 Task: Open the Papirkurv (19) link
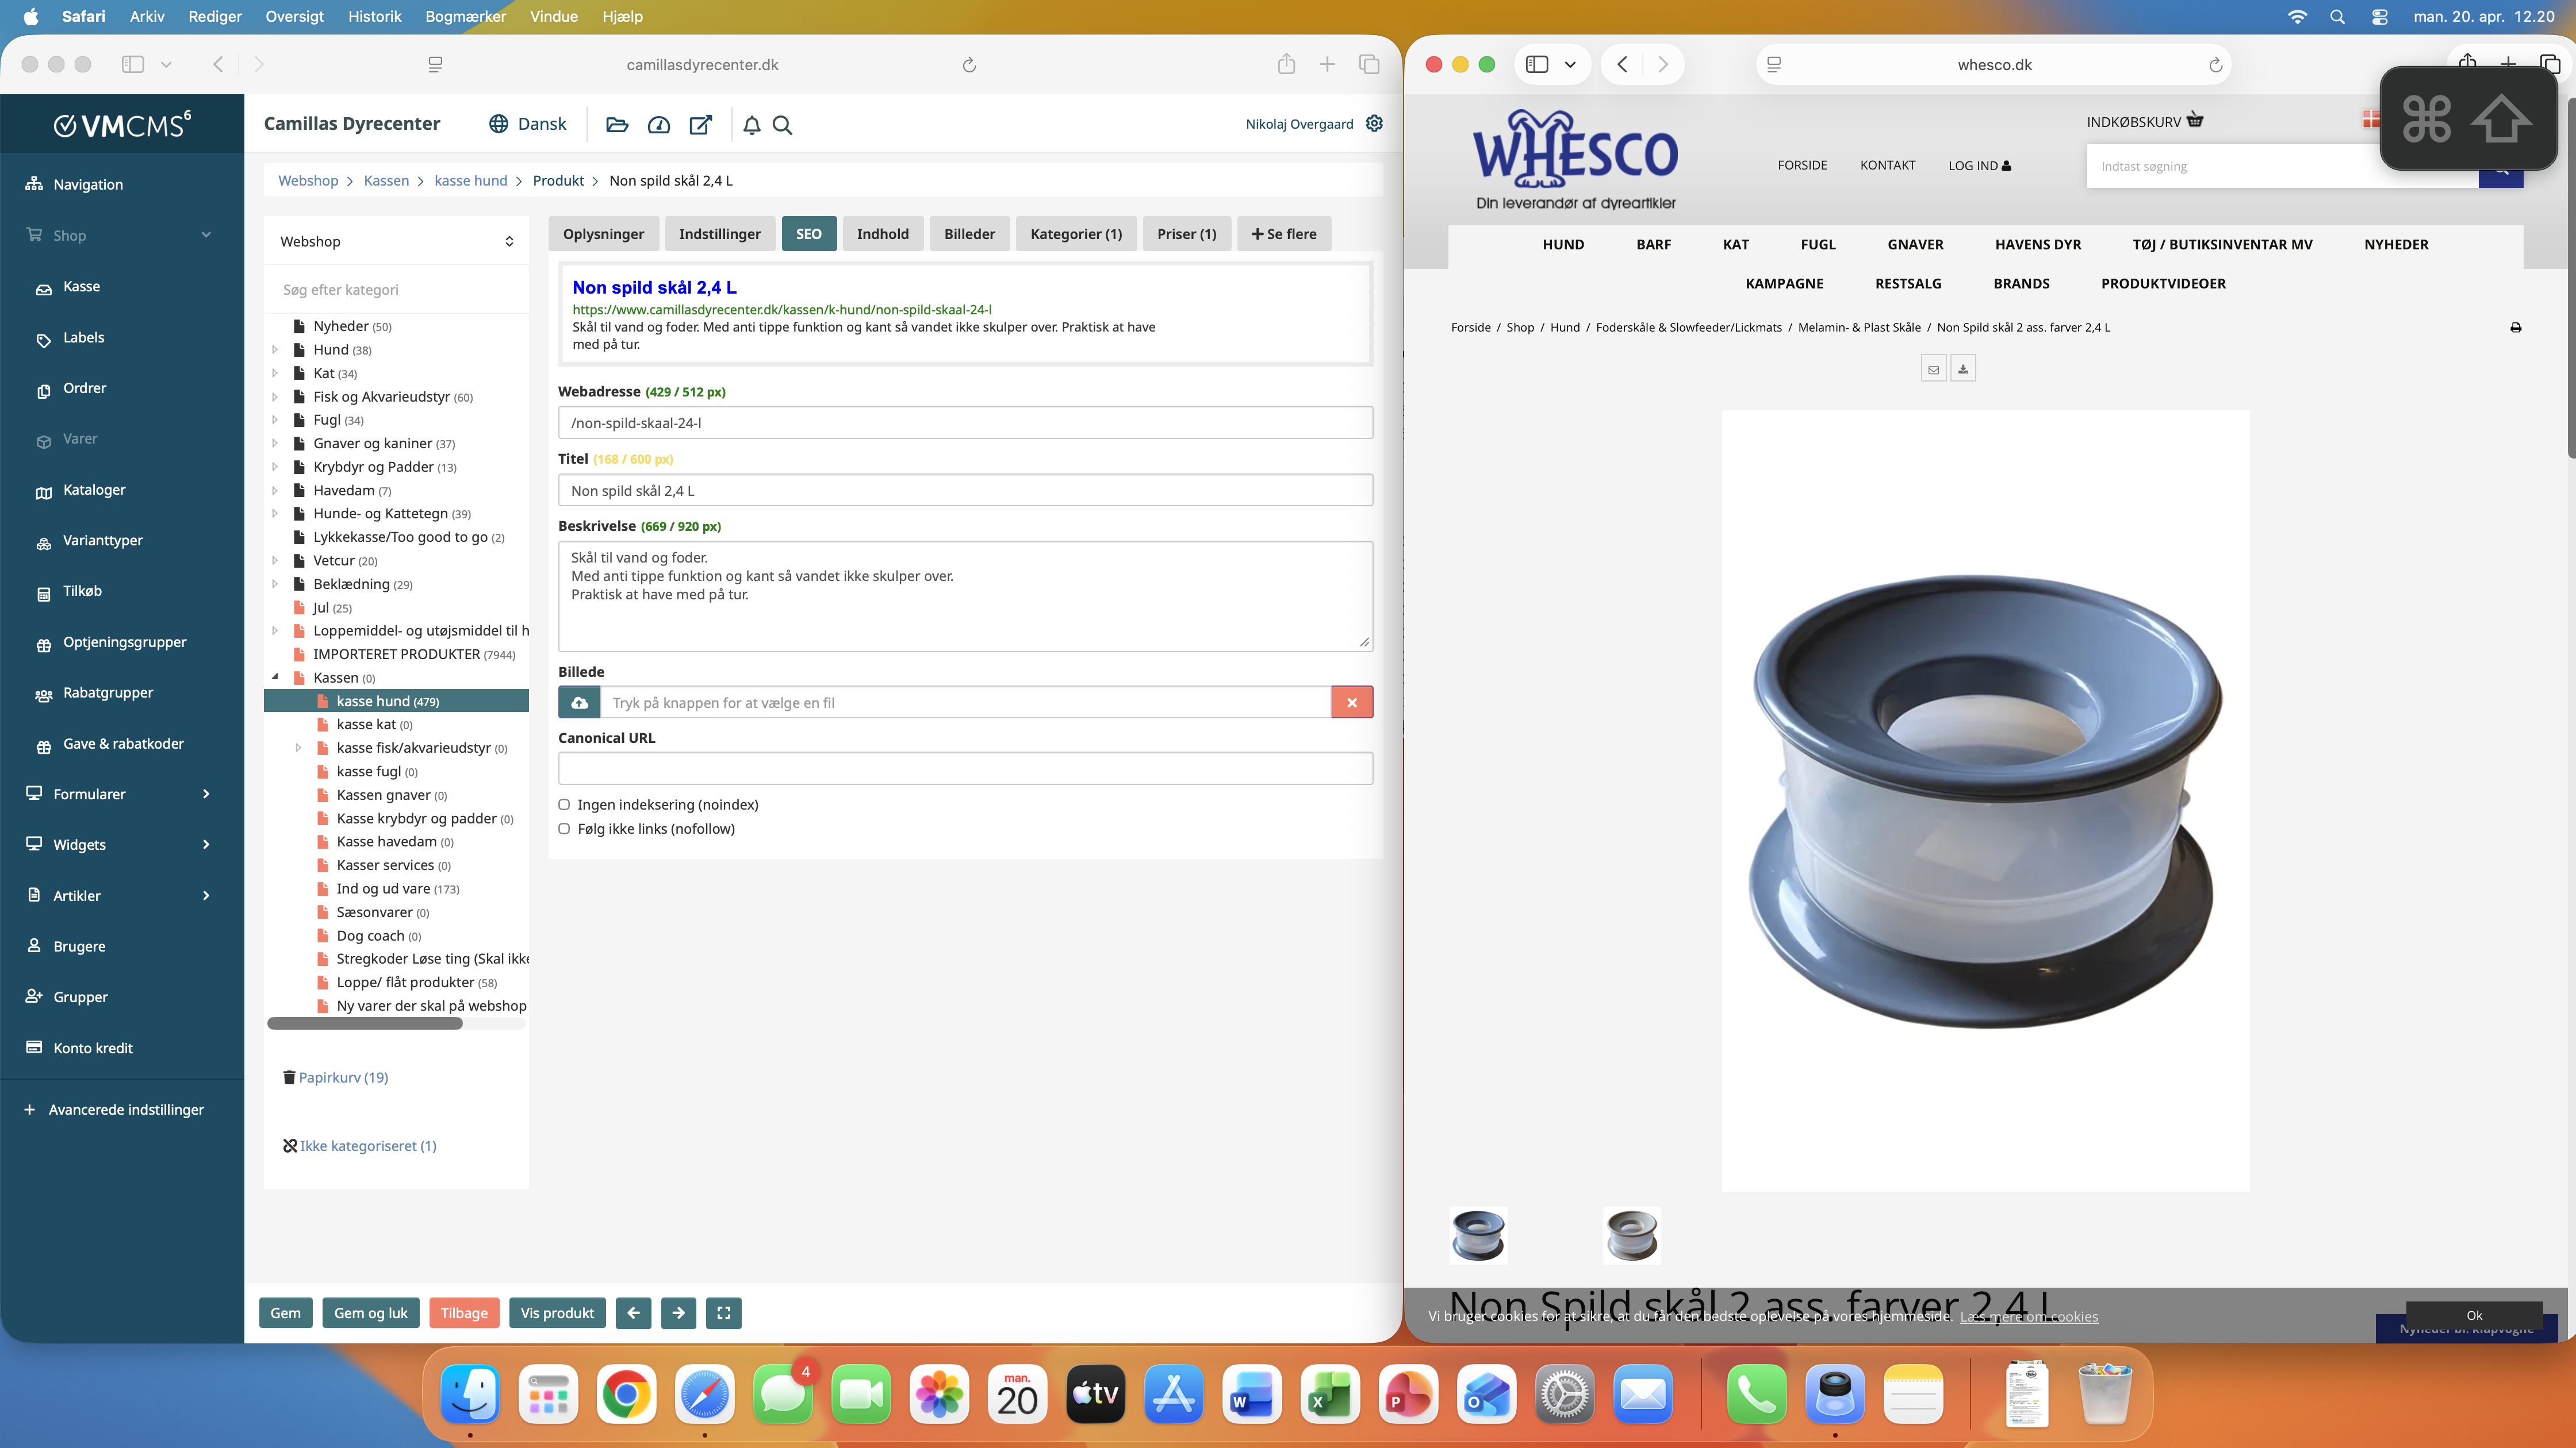coord(342,1077)
